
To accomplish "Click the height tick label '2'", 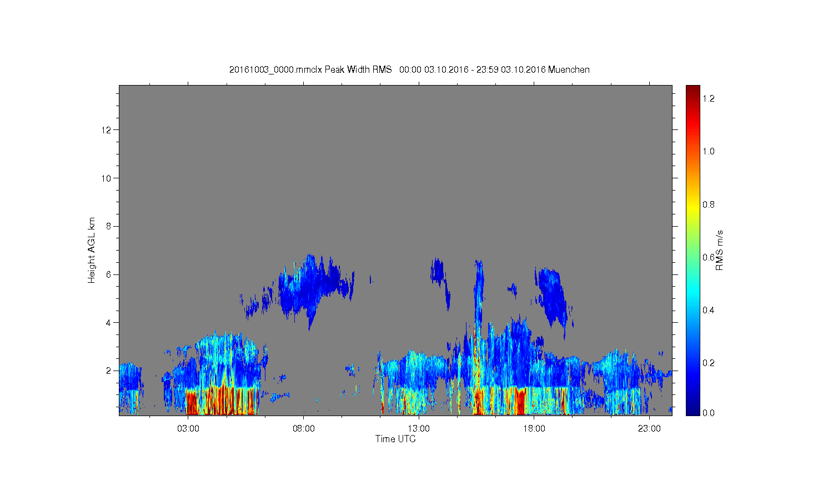I will point(109,371).
